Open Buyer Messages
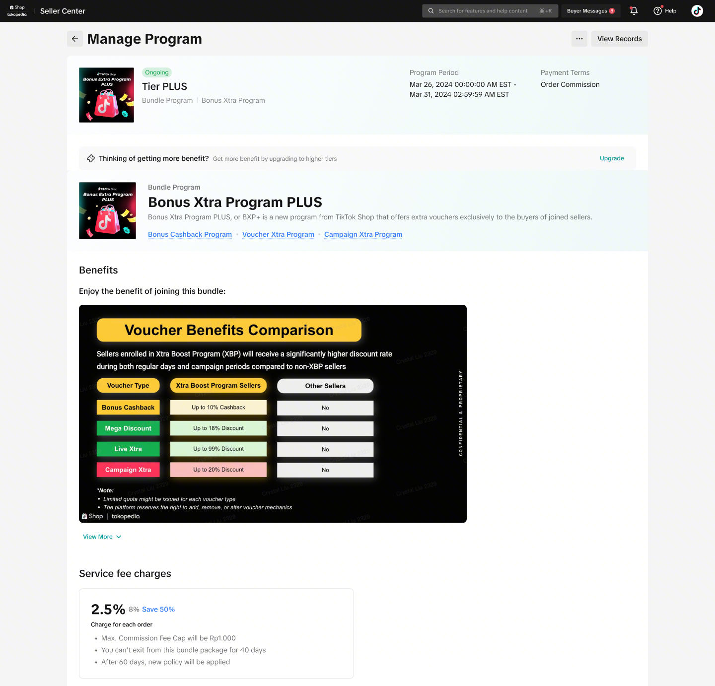This screenshot has height=686, width=715. coord(591,11)
